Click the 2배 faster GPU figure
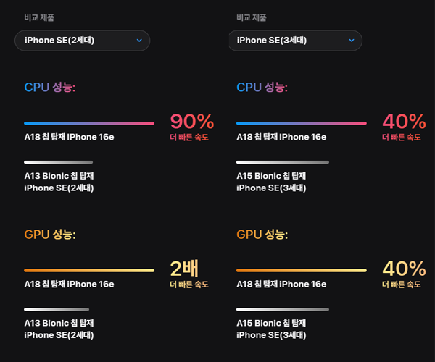 pos(184,269)
